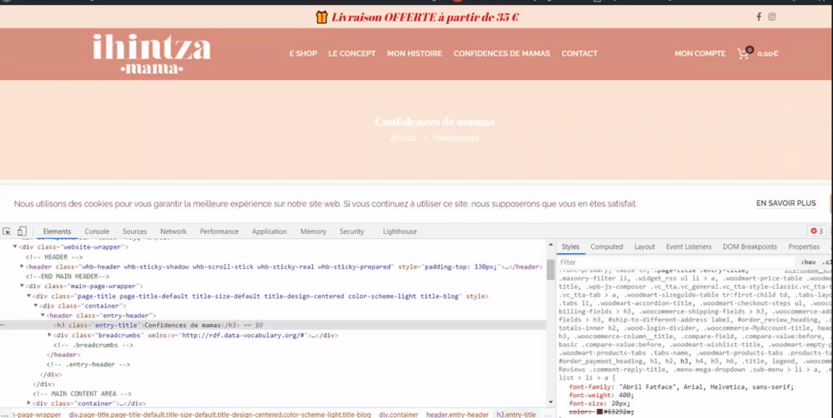Click the ACCUEIL breadcrumb link
The image size is (833, 418).
pyautogui.click(x=403, y=138)
